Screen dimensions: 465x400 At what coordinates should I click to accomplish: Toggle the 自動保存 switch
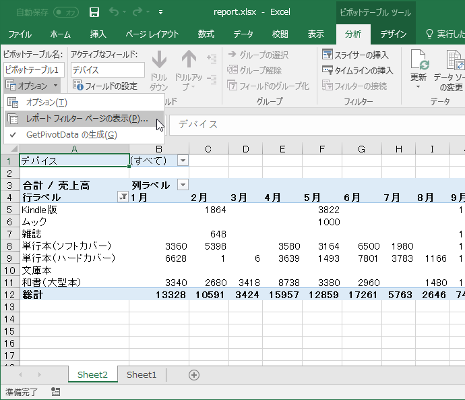tap(66, 12)
